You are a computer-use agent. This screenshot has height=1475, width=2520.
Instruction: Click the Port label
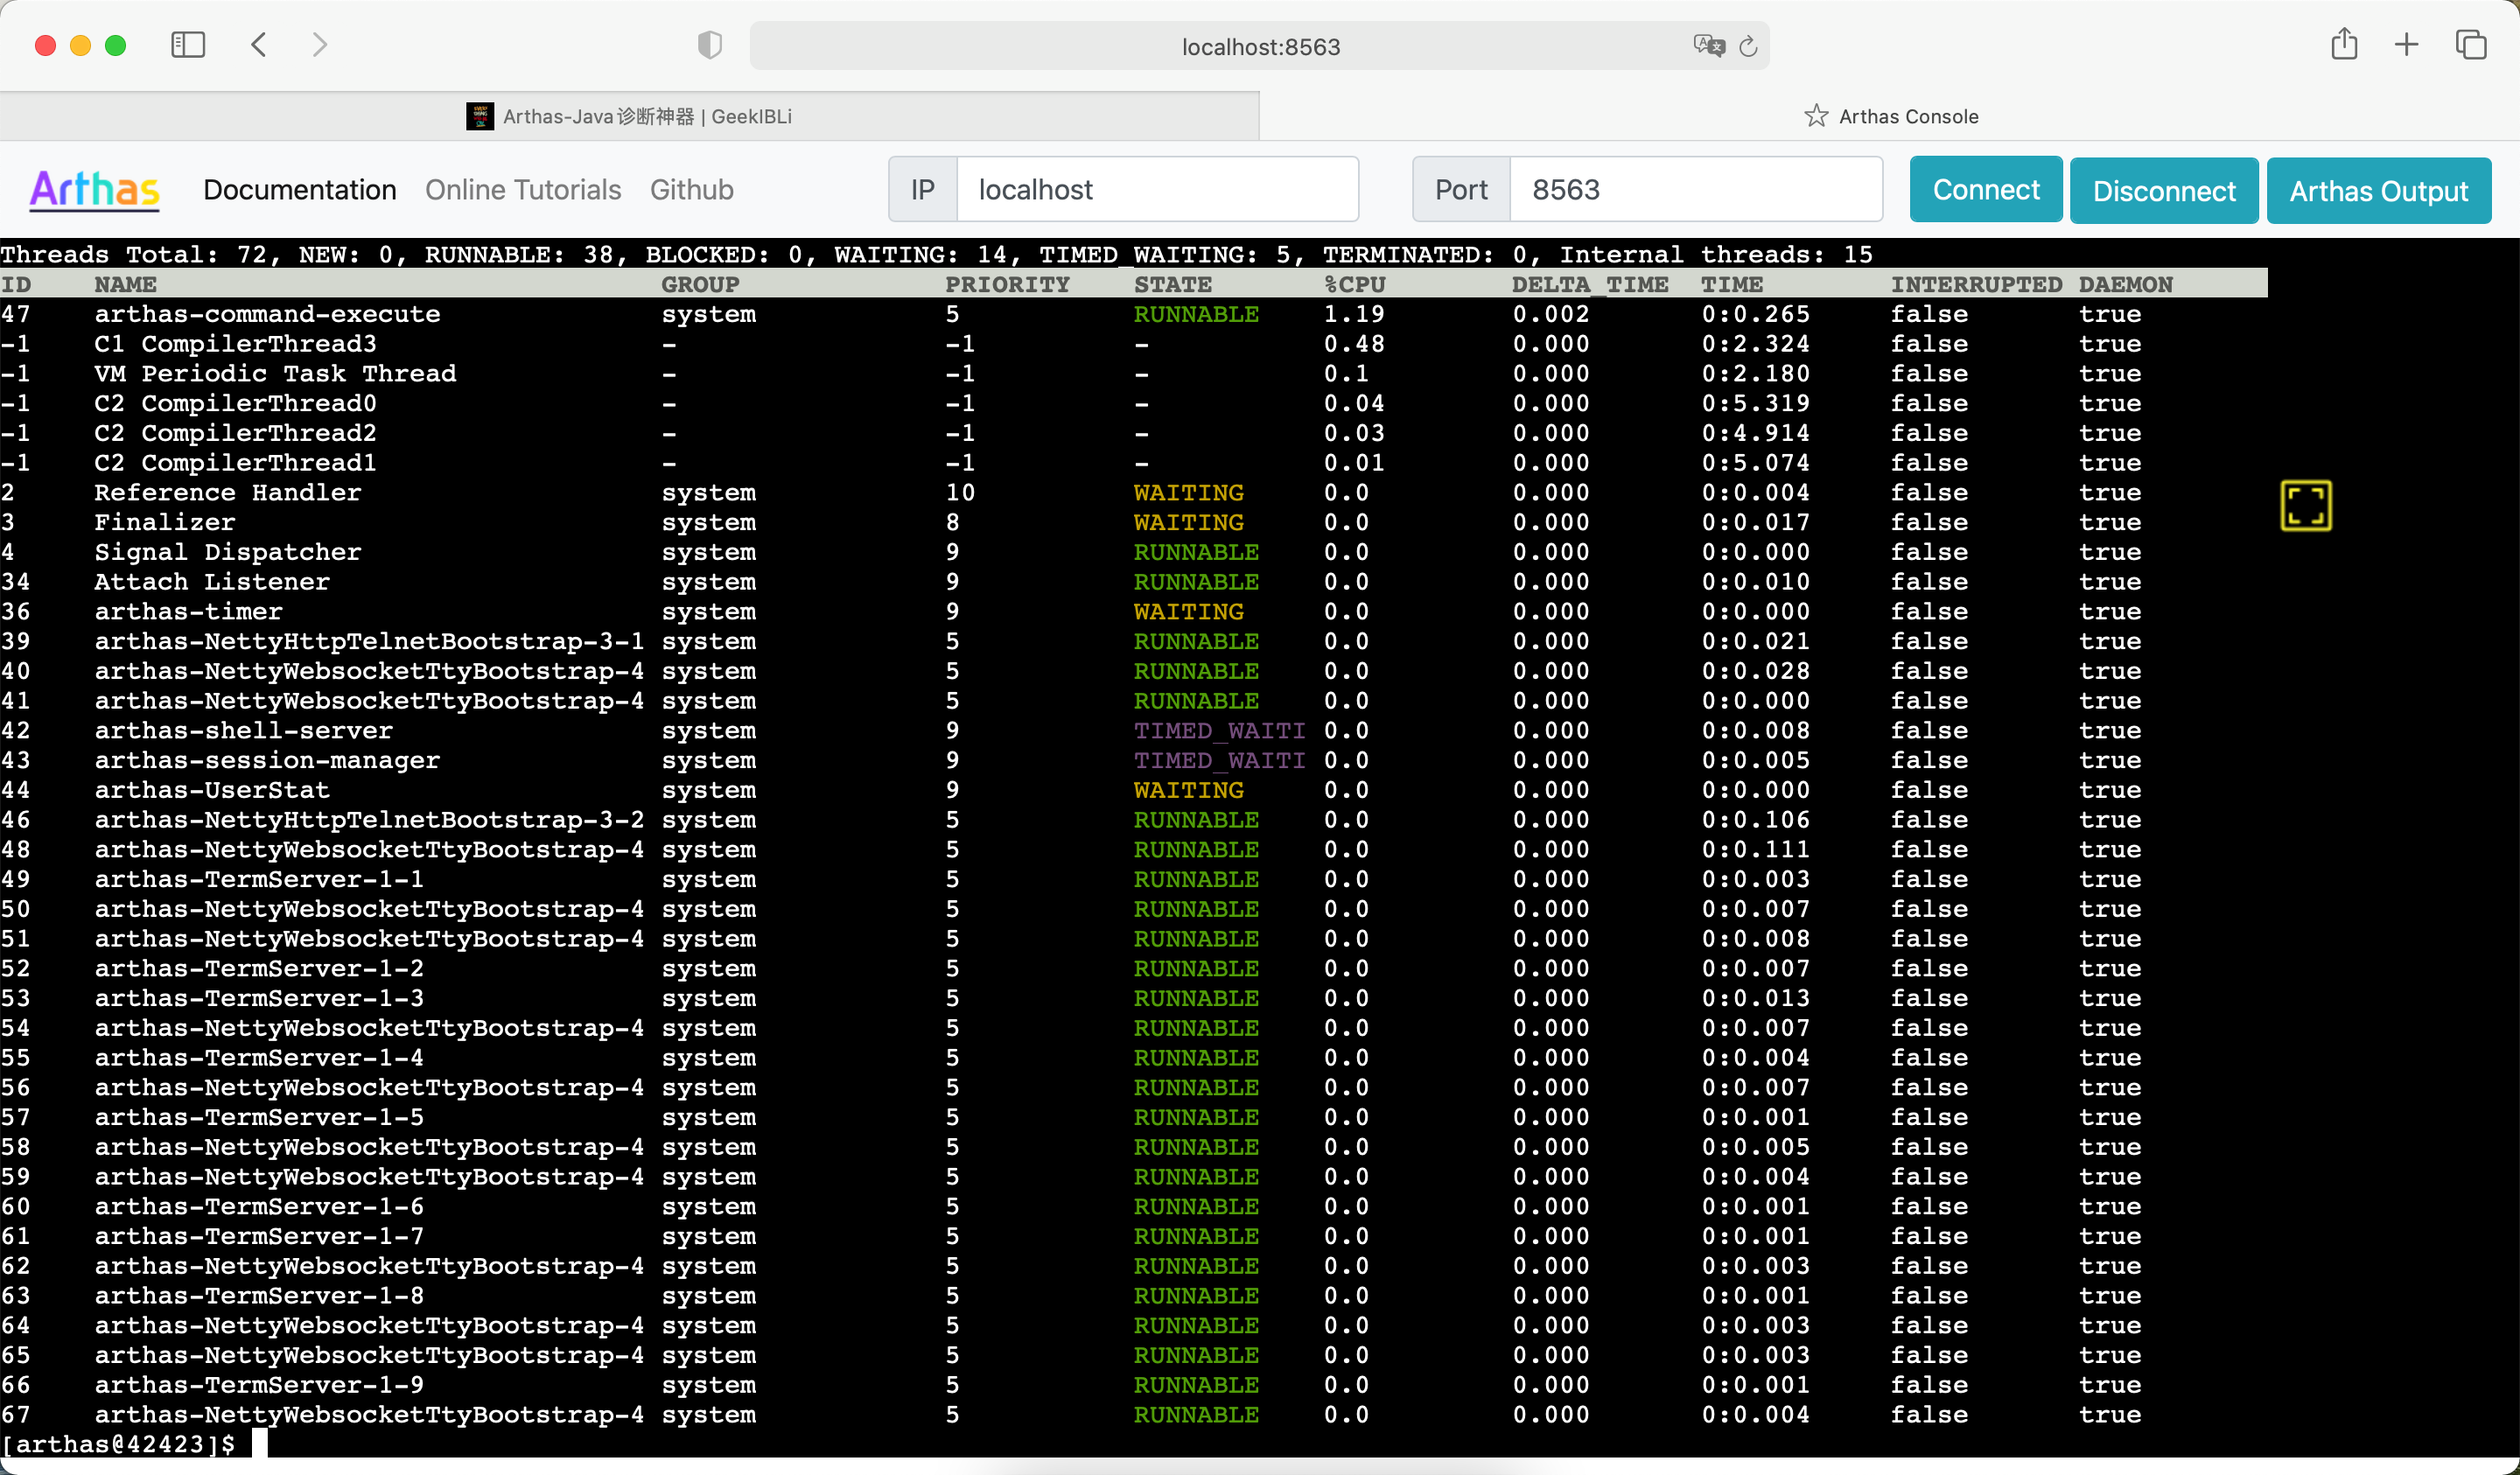tap(1460, 190)
